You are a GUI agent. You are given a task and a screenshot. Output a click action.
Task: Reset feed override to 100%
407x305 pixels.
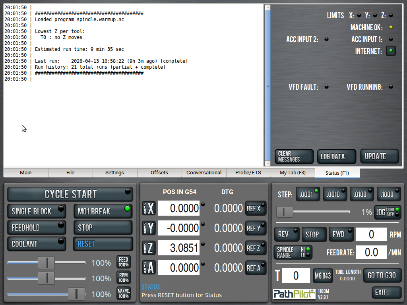[x=124, y=262]
